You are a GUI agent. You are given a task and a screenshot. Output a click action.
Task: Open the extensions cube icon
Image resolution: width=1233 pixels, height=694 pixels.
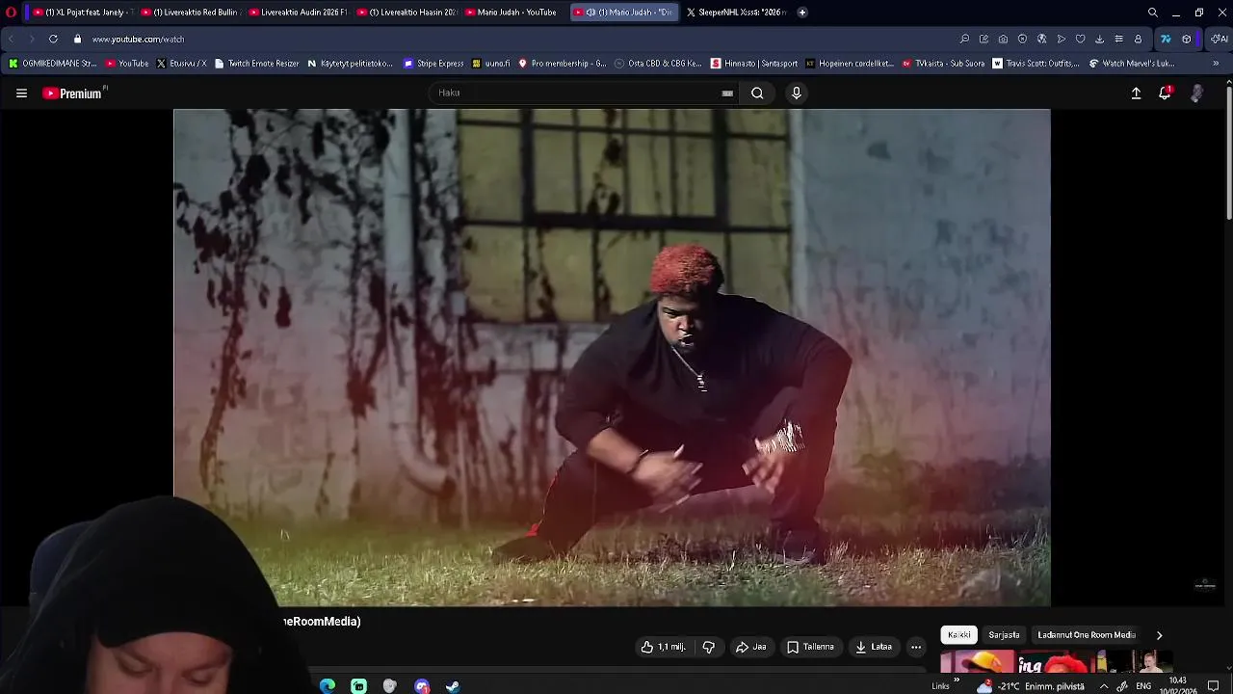[x=1187, y=40]
